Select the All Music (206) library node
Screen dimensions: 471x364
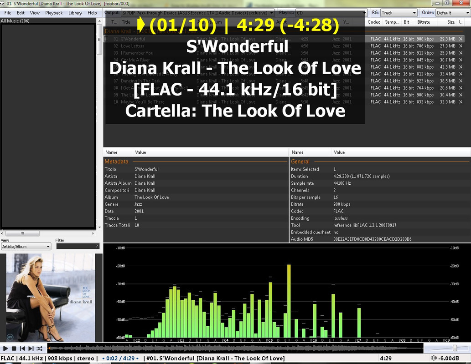point(15,20)
